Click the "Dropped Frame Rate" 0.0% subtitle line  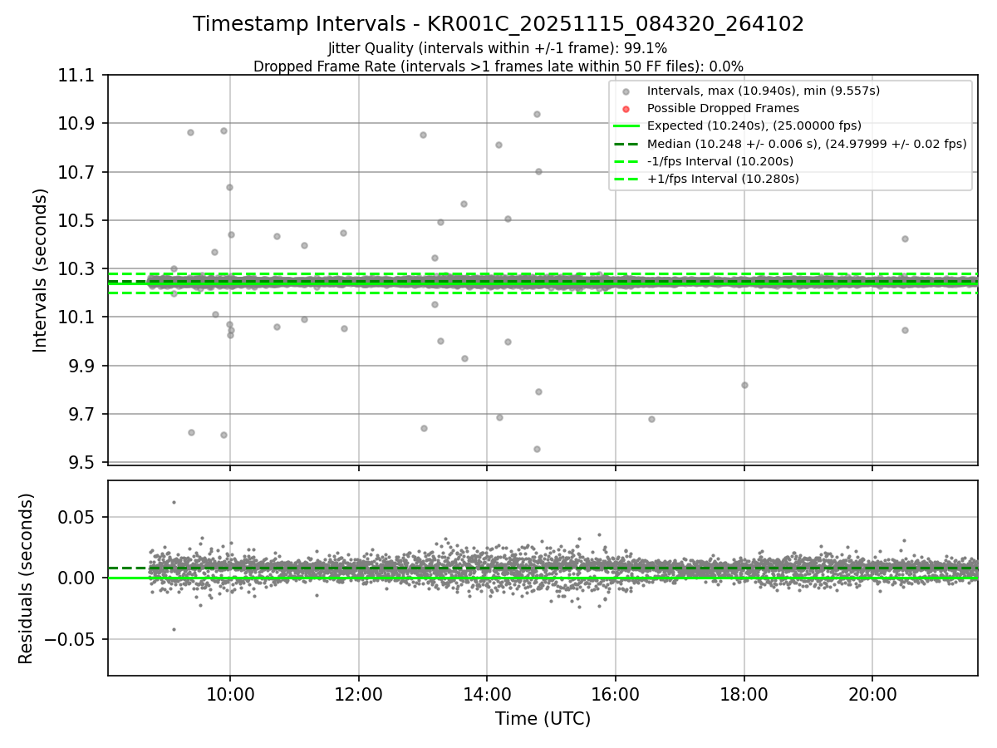(x=498, y=66)
